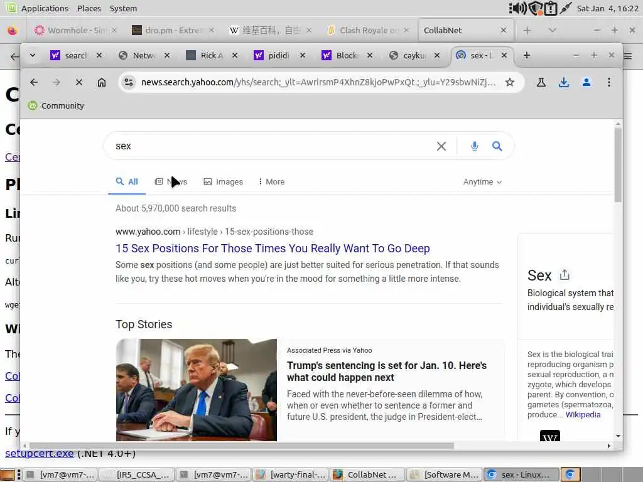Bookmark this page with the star icon
643x482 pixels.
point(510,82)
